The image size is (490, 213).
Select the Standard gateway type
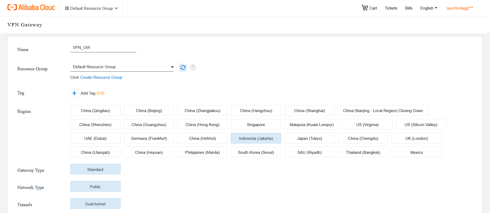click(95, 169)
